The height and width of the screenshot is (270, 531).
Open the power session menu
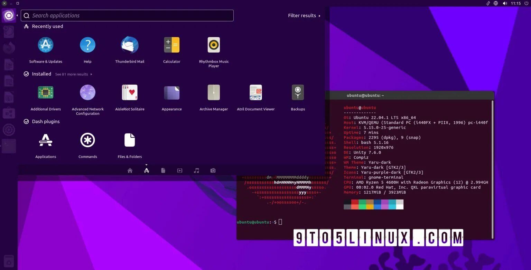coord(526,3)
